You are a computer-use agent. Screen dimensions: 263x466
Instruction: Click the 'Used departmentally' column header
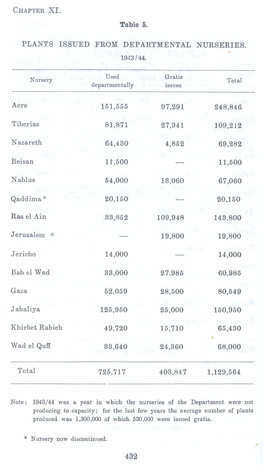[x=113, y=81]
